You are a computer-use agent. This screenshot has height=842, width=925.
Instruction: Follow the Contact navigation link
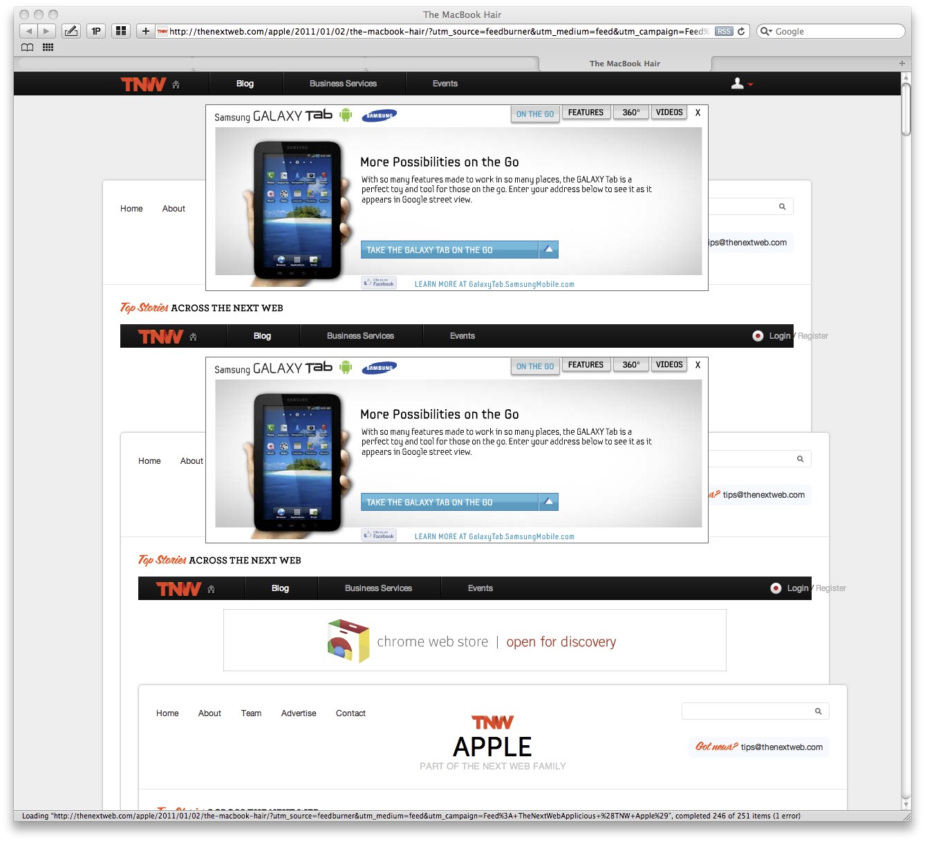tap(351, 713)
